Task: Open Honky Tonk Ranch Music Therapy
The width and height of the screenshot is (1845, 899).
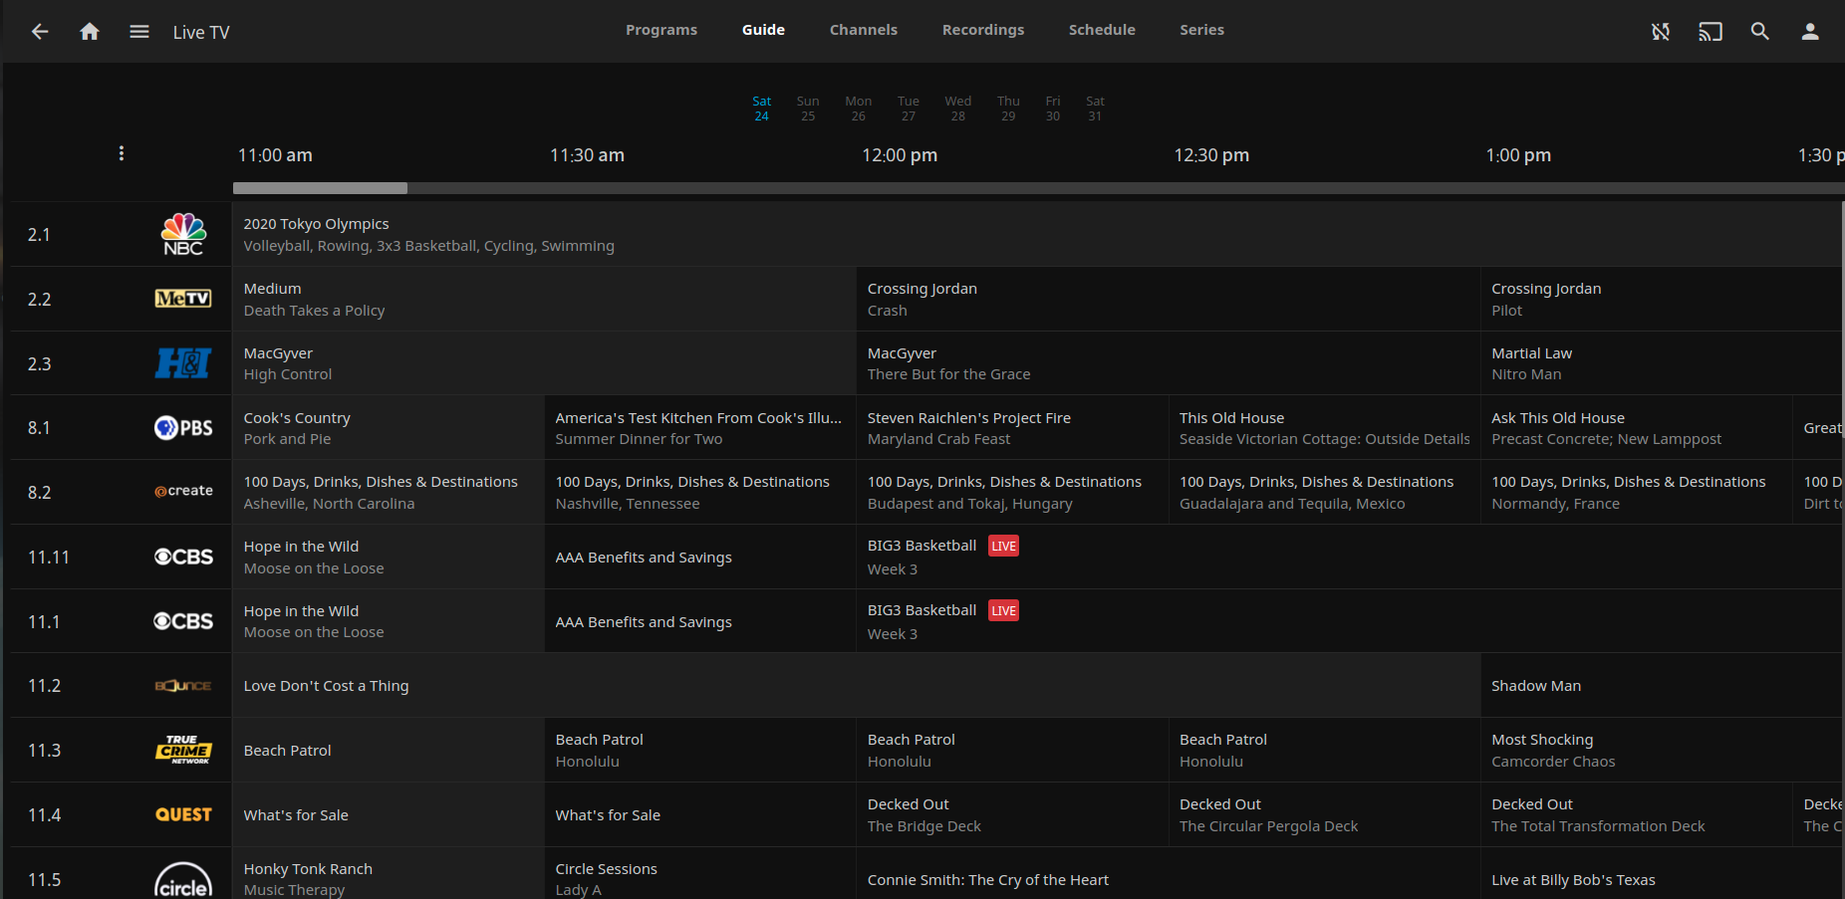Action: 389,874
